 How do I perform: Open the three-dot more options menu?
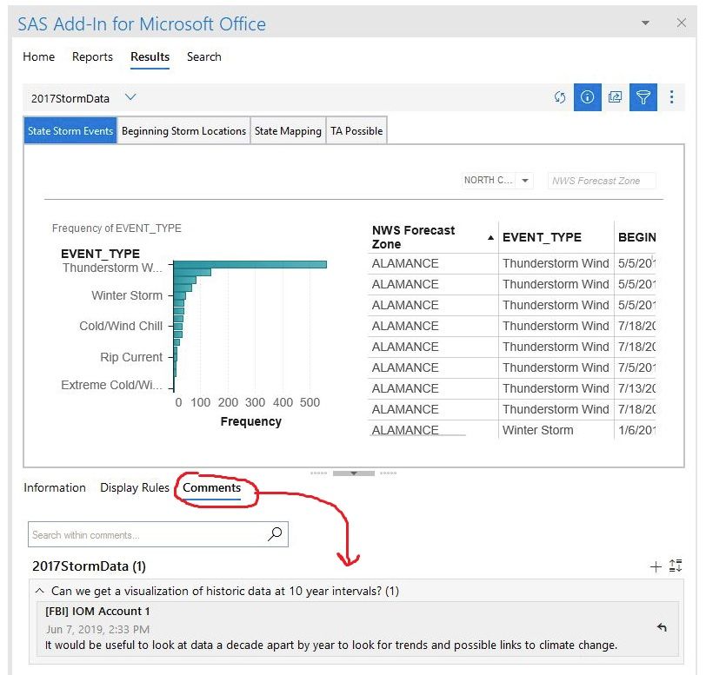point(671,97)
